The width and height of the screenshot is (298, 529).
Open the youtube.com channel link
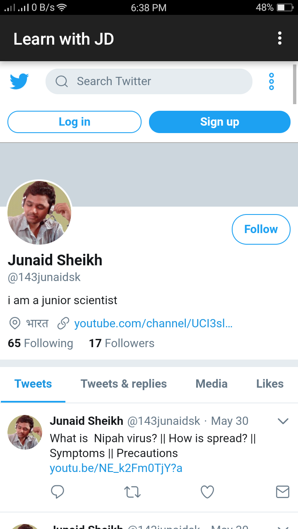(153, 323)
